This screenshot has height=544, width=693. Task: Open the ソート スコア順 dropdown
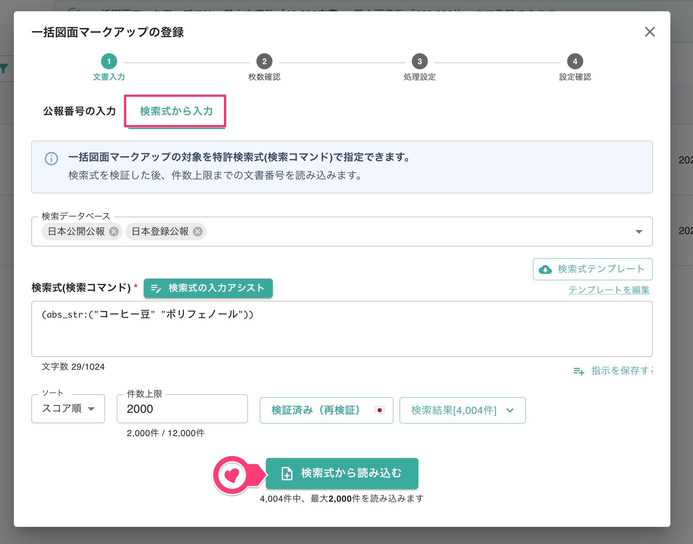click(x=68, y=409)
